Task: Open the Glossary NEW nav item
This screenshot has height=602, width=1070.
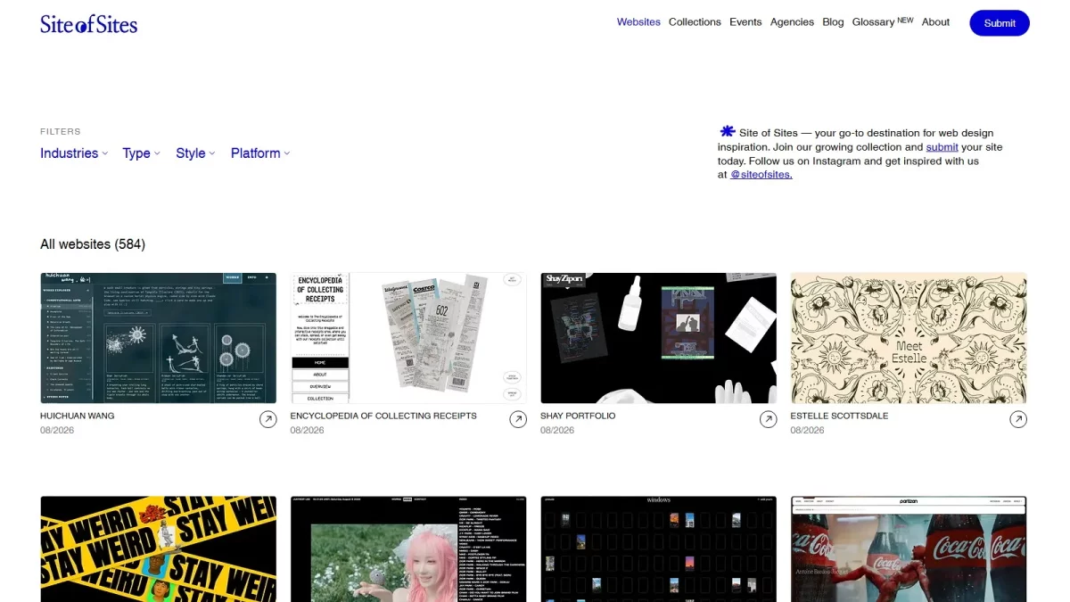Action: [883, 21]
